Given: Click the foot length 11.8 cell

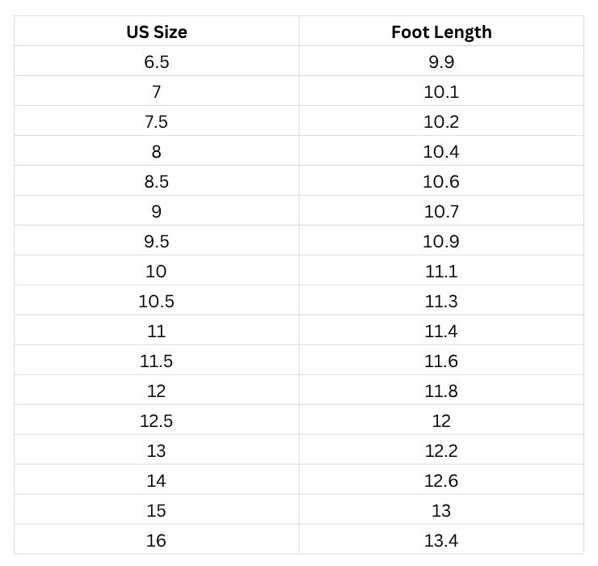Looking at the screenshot, I should click(x=441, y=391).
